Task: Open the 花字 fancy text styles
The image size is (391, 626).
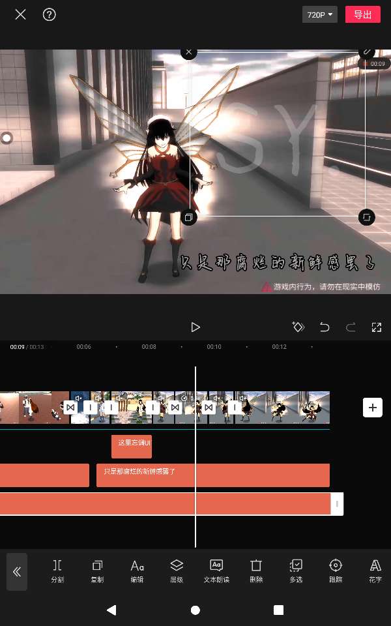Action: pyautogui.click(x=375, y=571)
